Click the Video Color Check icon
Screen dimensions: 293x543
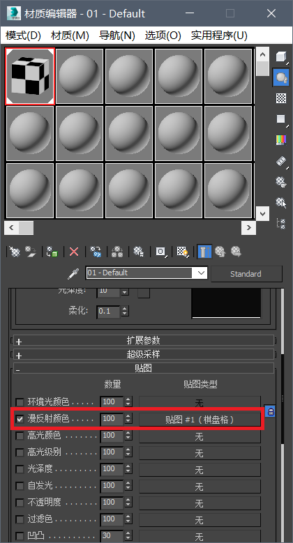281,140
